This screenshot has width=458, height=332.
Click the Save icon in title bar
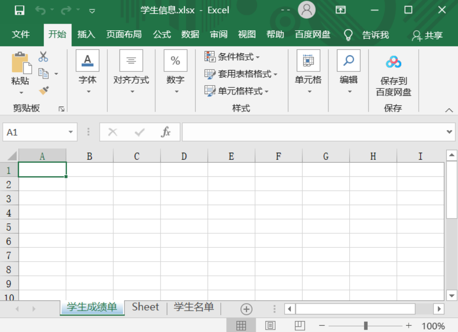tap(19, 10)
